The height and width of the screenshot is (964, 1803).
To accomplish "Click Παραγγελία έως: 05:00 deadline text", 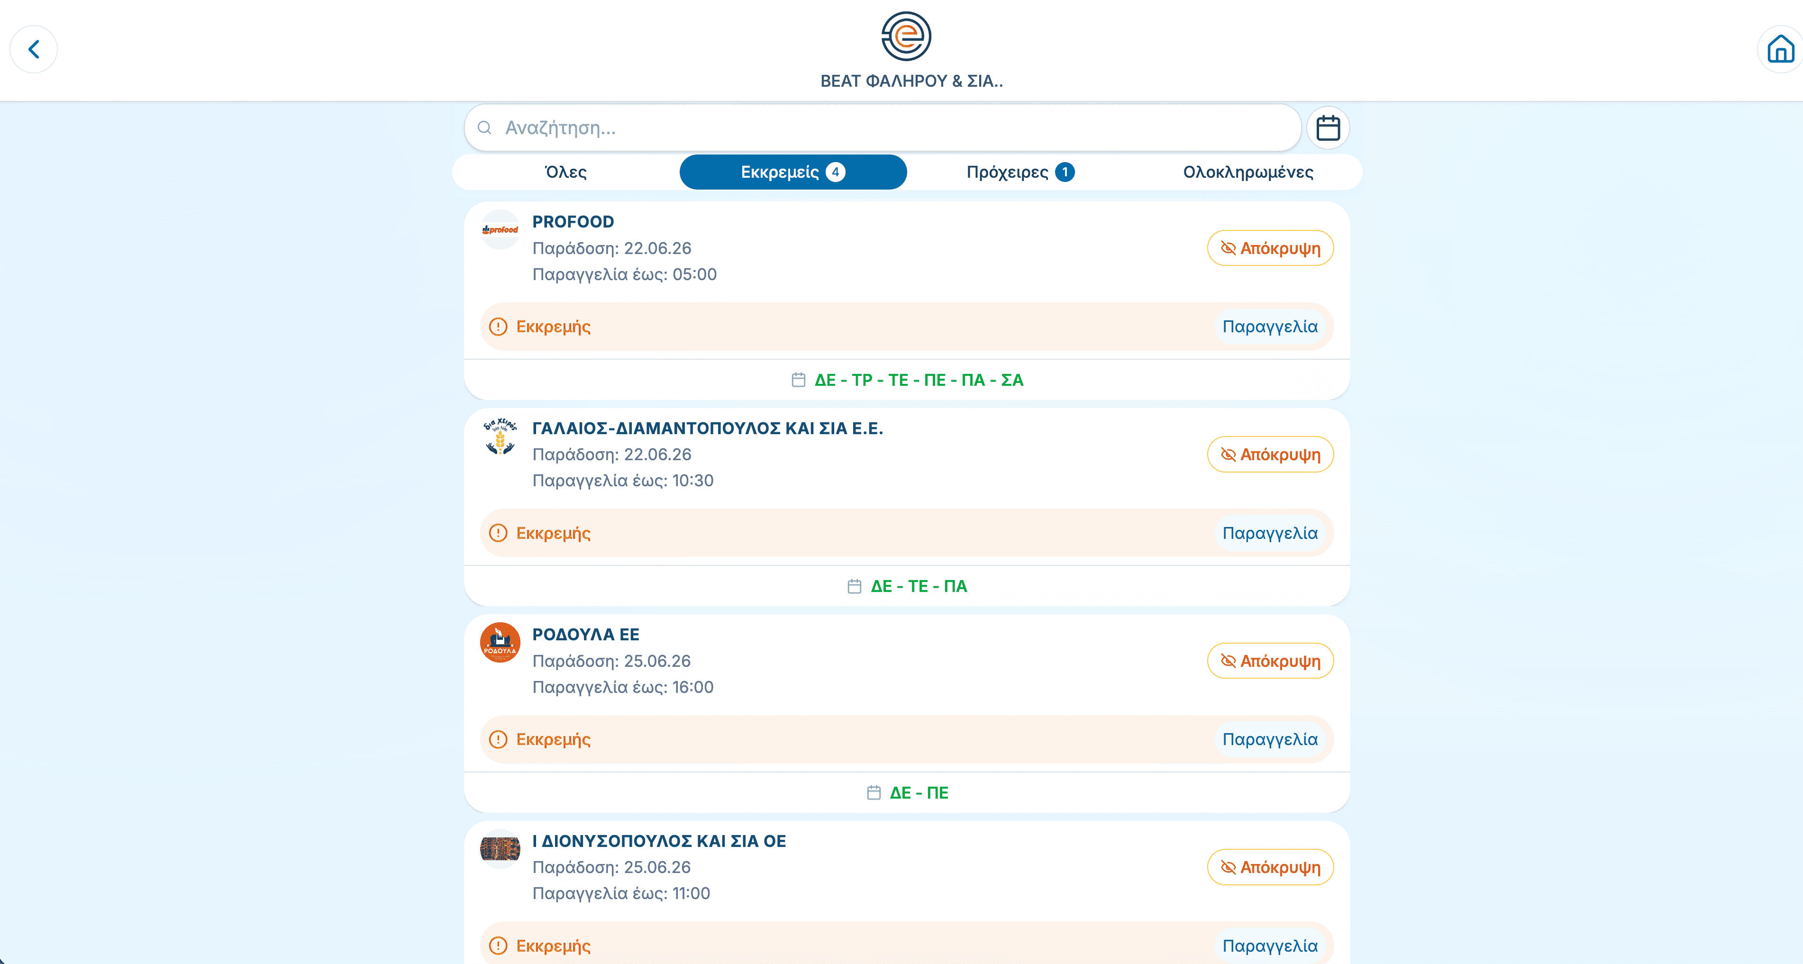I will coord(624,274).
